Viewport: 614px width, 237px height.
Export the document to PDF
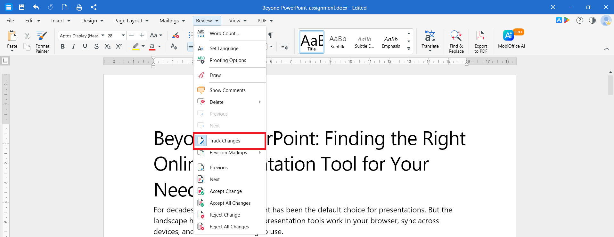click(x=481, y=42)
